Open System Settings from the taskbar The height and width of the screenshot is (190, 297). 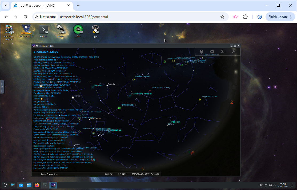point(13,185)
